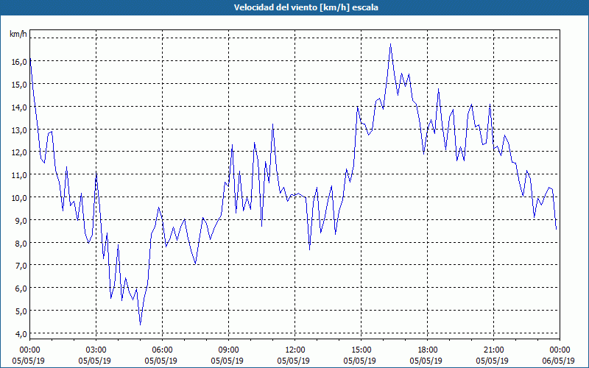Select the 4,0 y-axis label

21,333
